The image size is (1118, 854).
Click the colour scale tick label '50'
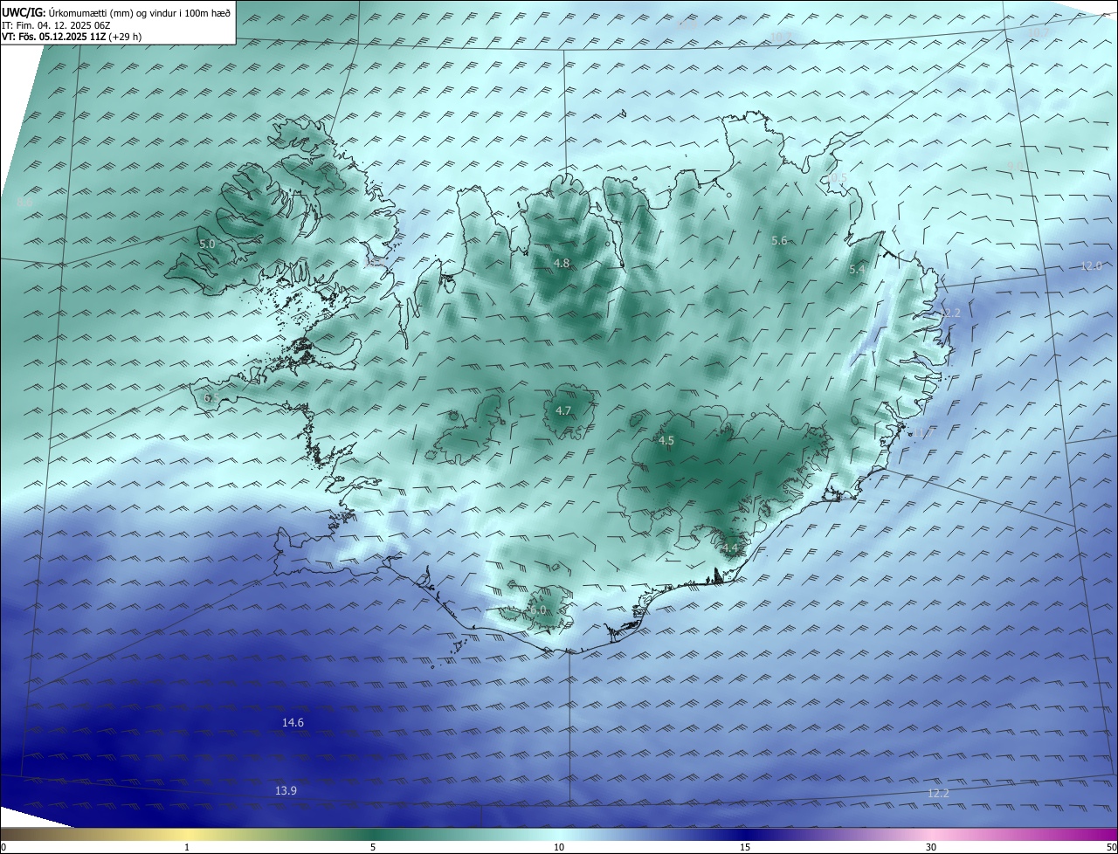coord(1111,847)
